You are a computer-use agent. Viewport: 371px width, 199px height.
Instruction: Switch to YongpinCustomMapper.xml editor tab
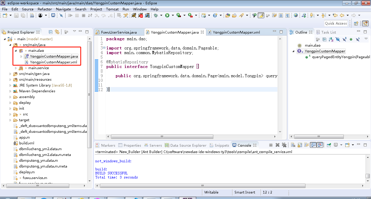236,32
